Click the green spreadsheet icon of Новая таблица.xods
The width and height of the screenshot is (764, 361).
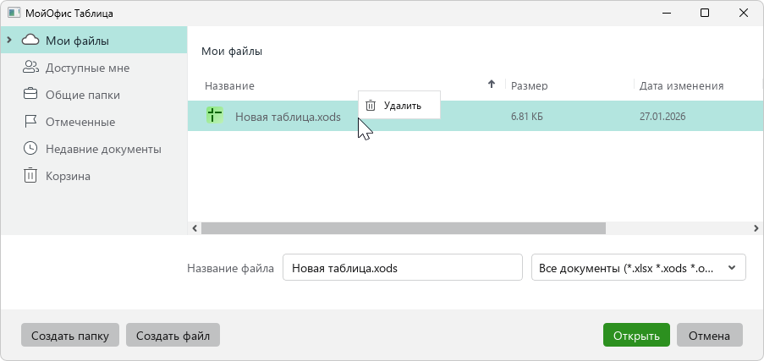point(214,115)
